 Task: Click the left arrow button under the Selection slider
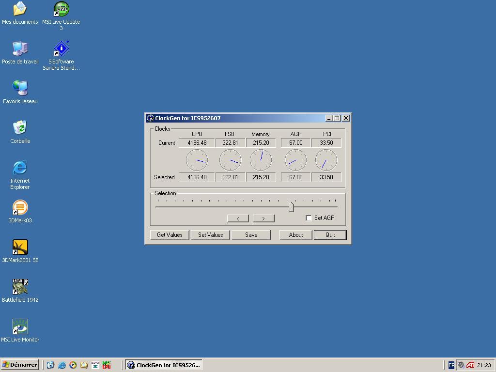coord(238,218)
